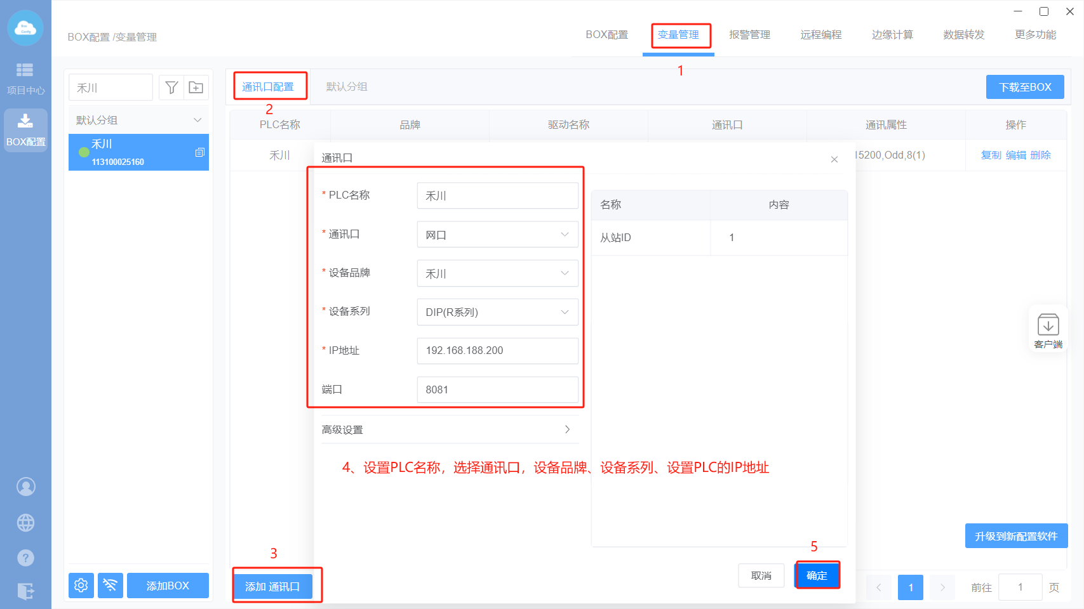Click the add group folder icon
The width and height of the screenshot is (1084, 609).
tap(196, 88)
